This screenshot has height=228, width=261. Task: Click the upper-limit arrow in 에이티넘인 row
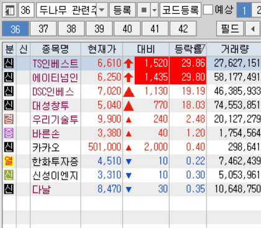coord(129,78)
